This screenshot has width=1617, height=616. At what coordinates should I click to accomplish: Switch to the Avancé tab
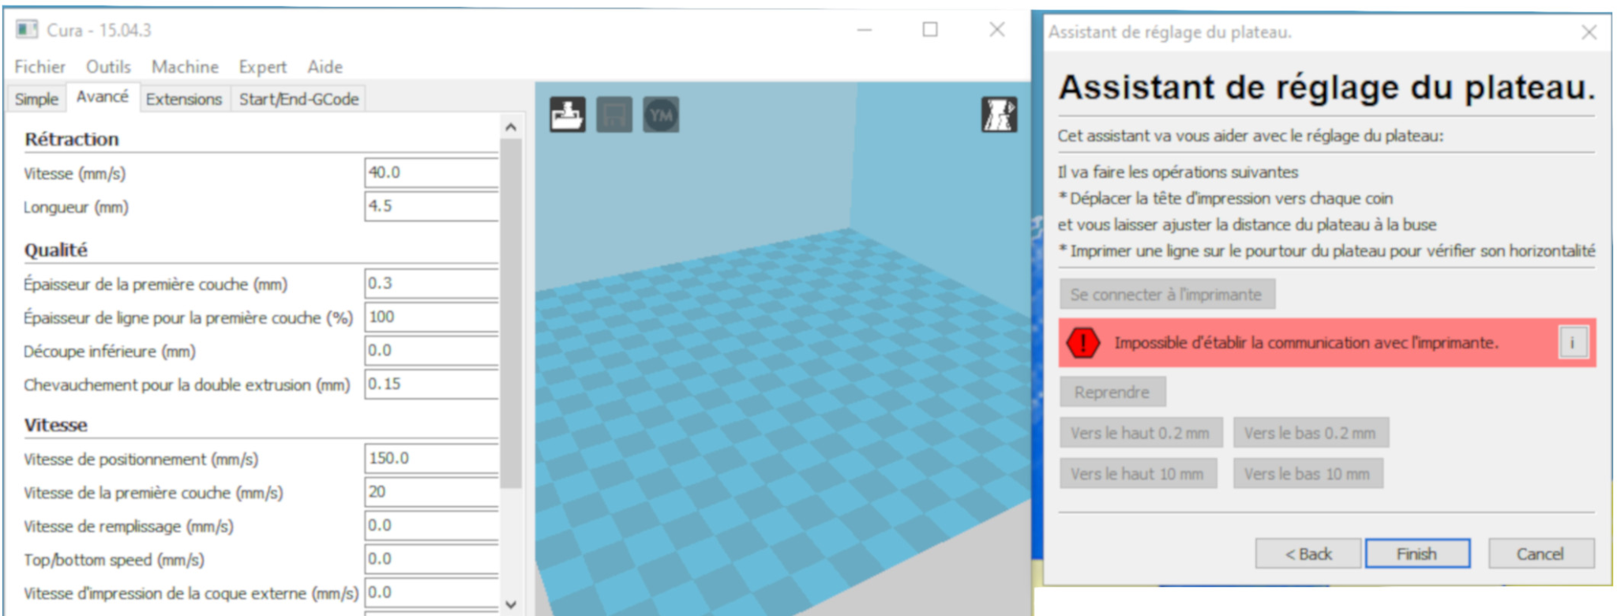[x=103, y=97]
